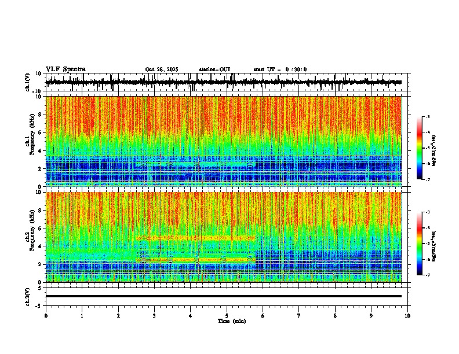The image size is (459, 354).
Task: Click time-axis tick label "7"
Action: tap(299, 316)
